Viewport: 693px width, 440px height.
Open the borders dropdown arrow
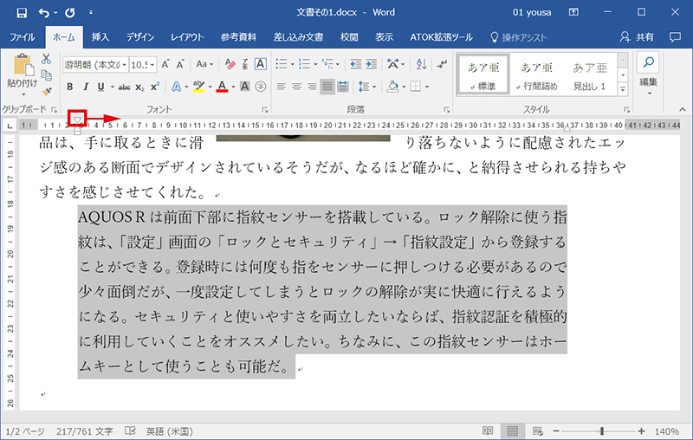point(427,87)
